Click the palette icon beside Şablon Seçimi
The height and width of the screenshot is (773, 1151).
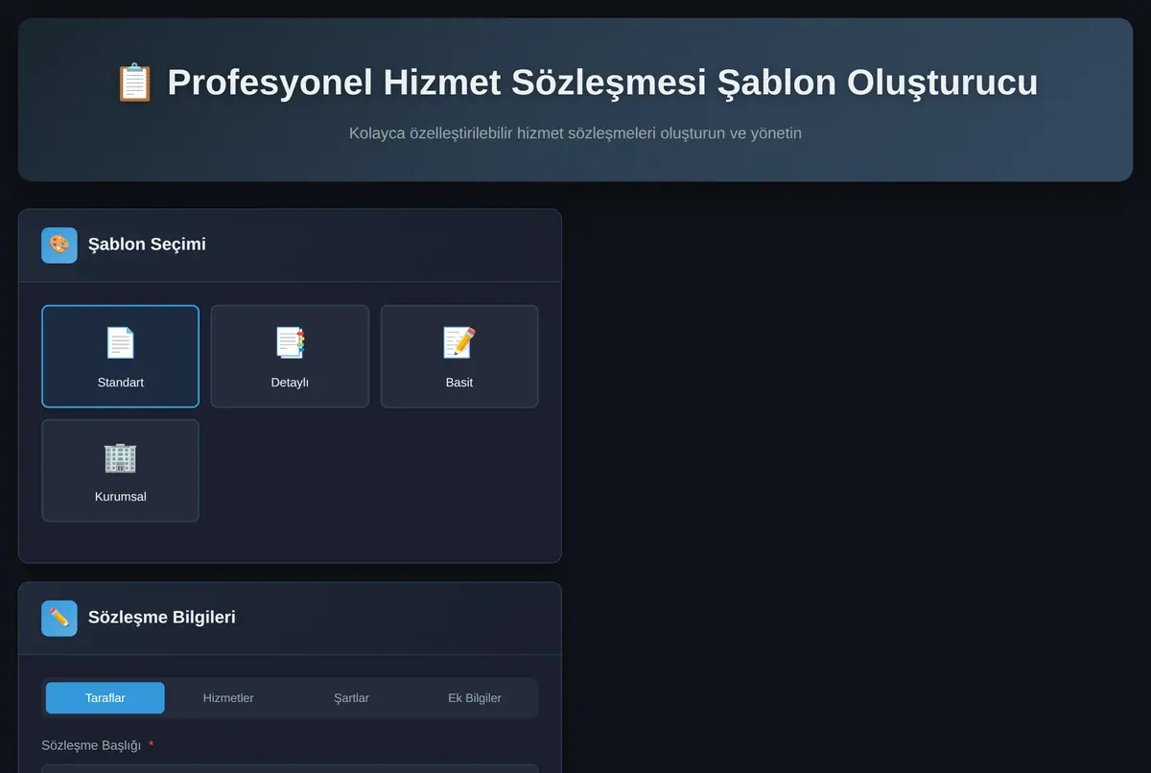pos(59,245)
